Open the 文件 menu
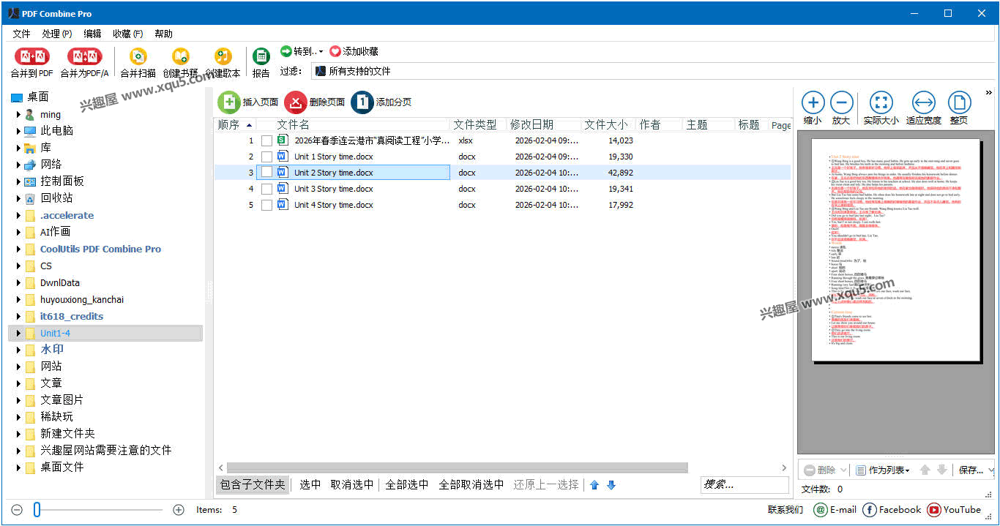 point(21,34)
